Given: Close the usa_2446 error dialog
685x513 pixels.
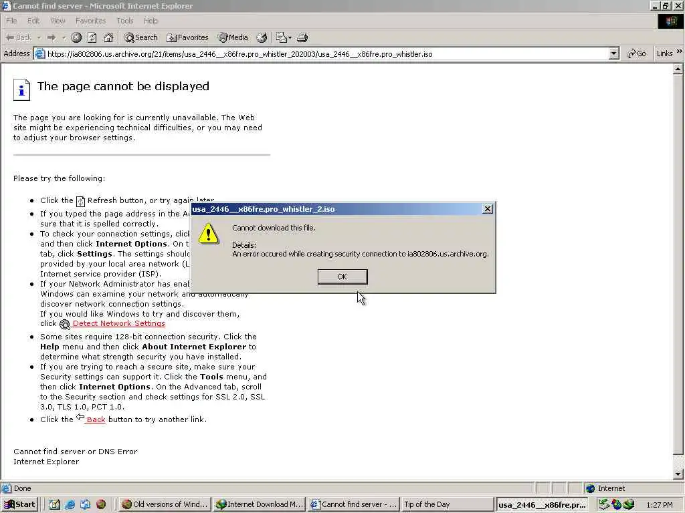Looking at the screenshot, I should coord(488,209).
